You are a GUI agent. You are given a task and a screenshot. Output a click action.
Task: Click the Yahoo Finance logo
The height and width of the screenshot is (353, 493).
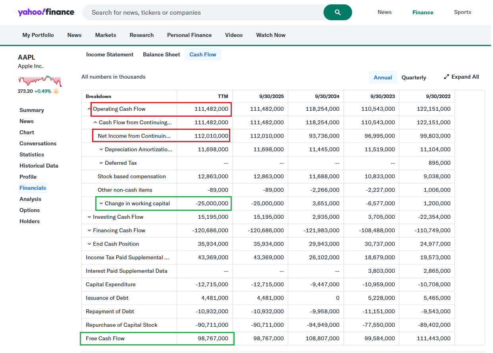46,12
